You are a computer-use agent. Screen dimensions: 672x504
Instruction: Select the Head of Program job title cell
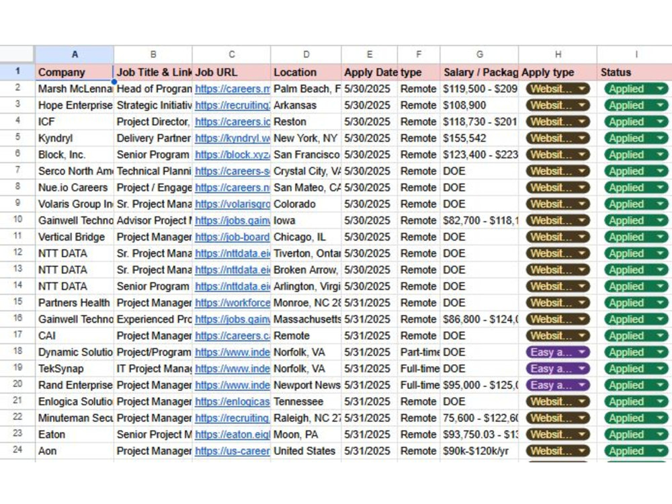click(x=153, y=89)
